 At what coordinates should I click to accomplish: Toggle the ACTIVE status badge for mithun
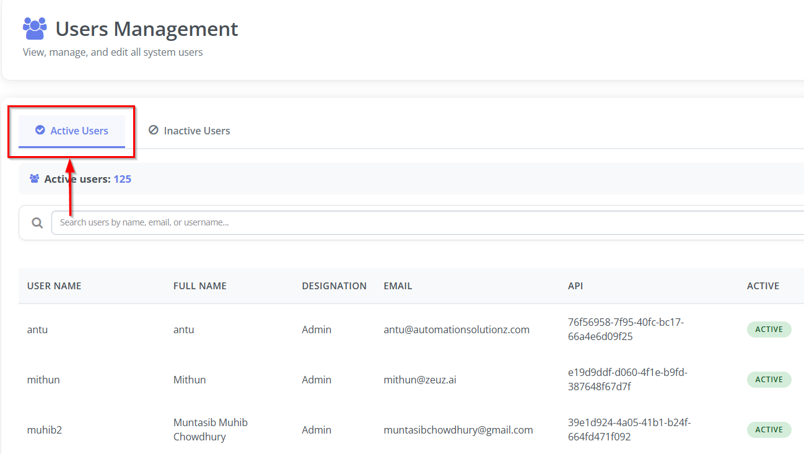769,380
